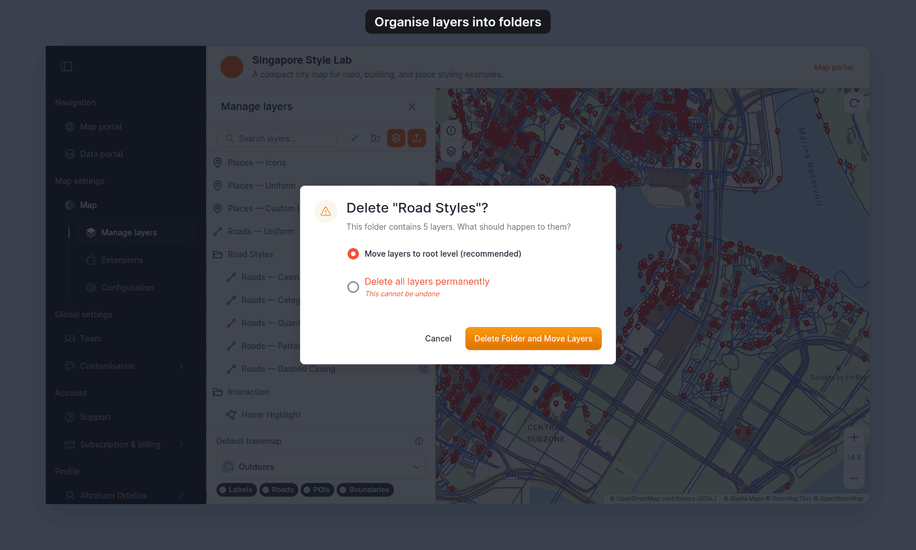Expand Subscription & billing chevron
The height and width of the screenshot is (550, 916).
[x=181, y=445]
